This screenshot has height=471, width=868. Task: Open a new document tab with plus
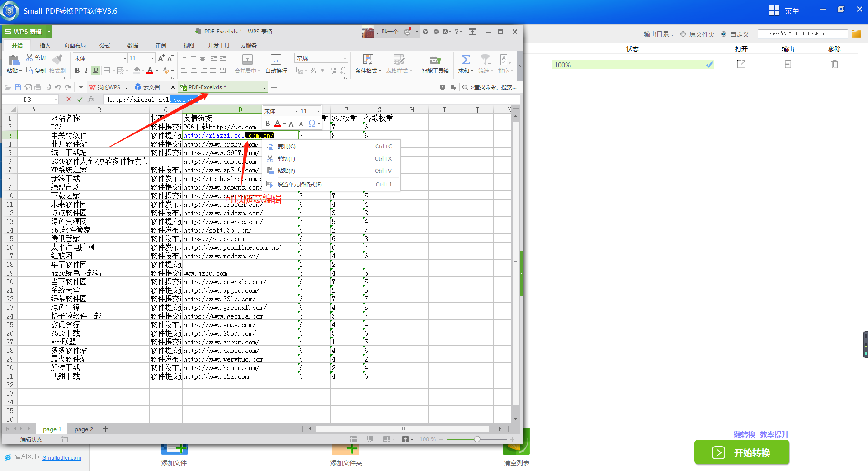(274, 87)
